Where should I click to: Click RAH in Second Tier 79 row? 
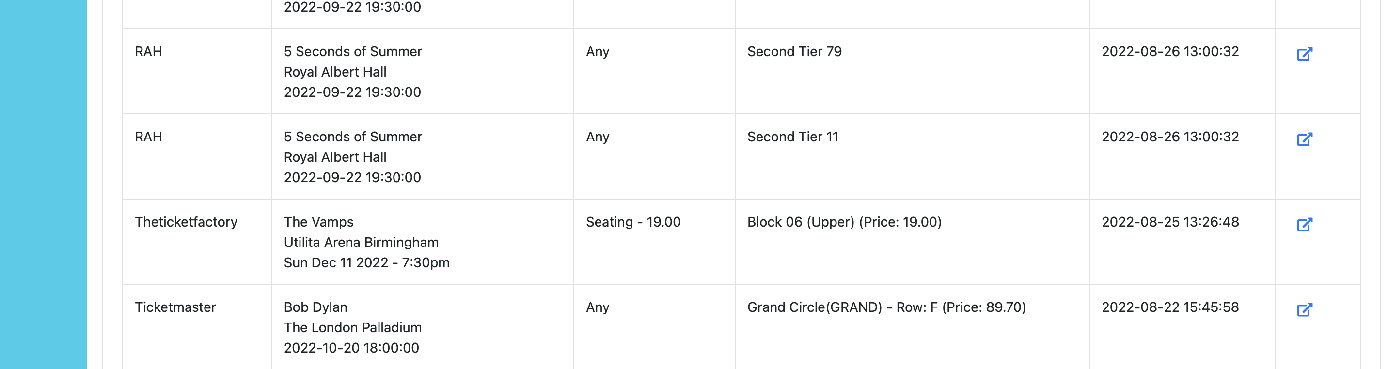click(148, 52)
